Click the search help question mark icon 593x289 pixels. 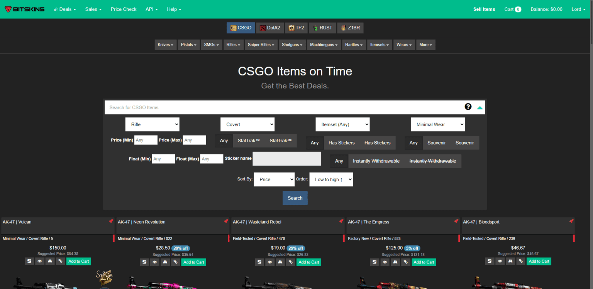pyautogui.click(x=468, y=107)
